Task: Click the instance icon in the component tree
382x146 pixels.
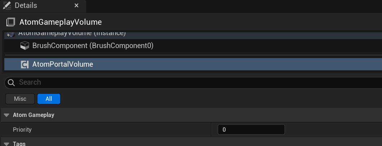Action: tap(11, 34)
